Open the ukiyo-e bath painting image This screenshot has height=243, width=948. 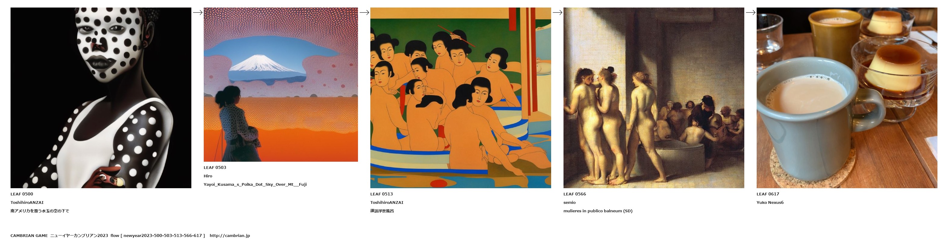point(461,98)
